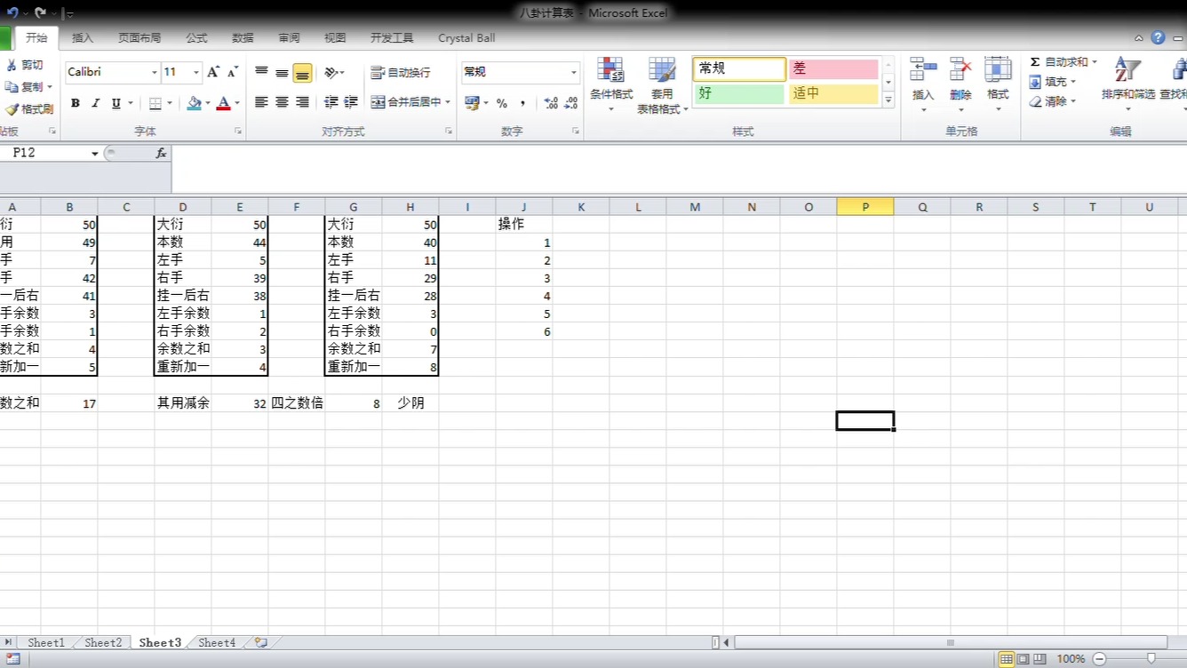1187x668 pixels.
Task: Switch to Page Layout (页面布局) tab
Action: pos(139,38)
